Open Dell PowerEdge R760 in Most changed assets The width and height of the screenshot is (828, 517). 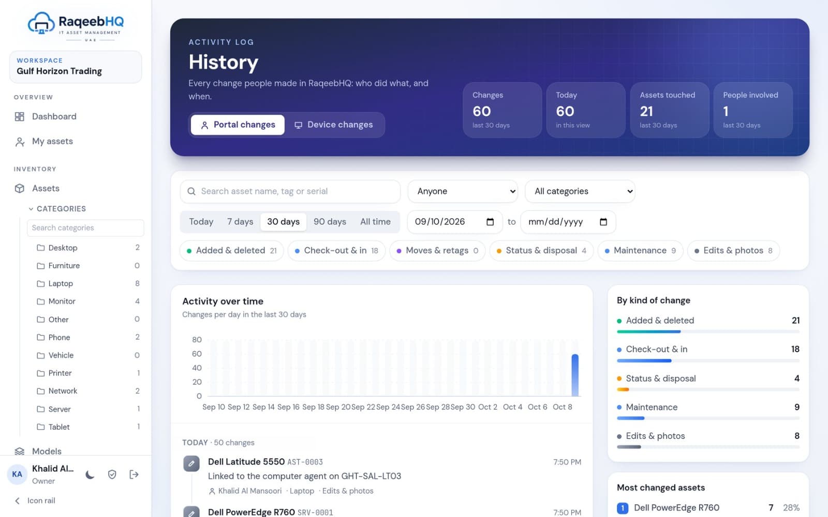point(708,508)
